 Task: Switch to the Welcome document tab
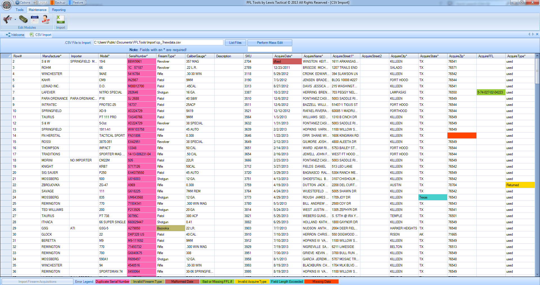[15, 35]
